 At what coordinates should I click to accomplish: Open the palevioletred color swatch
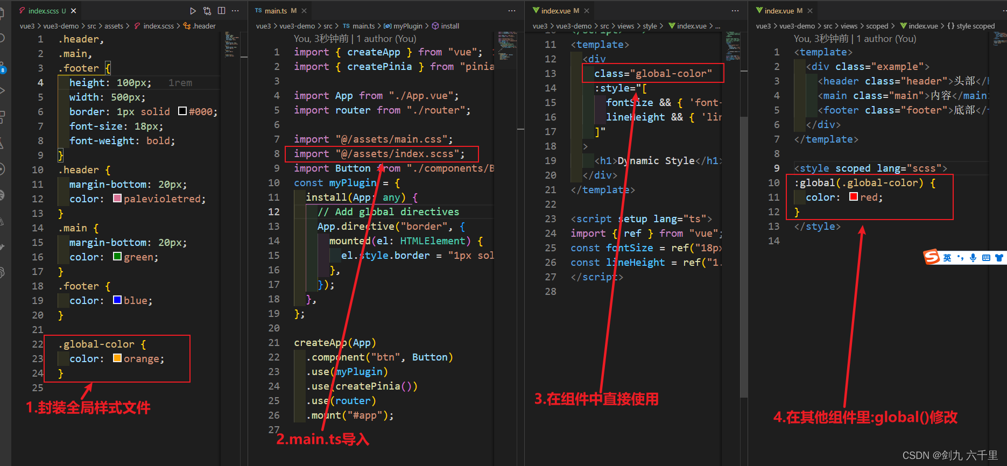(x=117, y=198)
